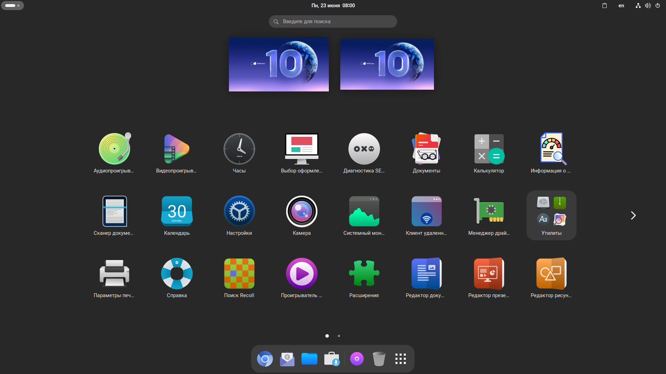This screenshot has height=374, width=666.
Task: Switch keyboard layout indicator en
Action: 621,6
